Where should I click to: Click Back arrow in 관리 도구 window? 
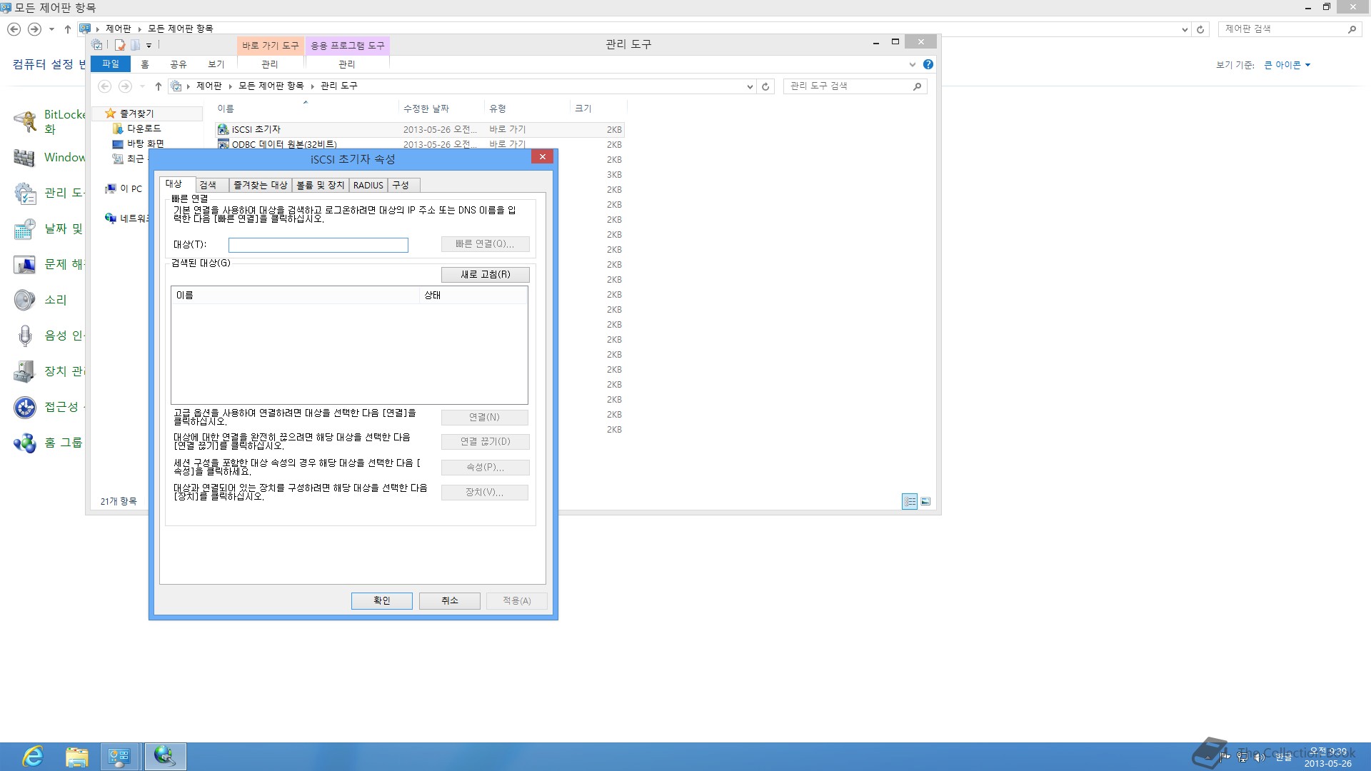(104, 86)
